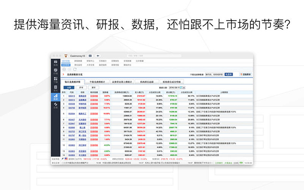Viewport: 304px width, 190px height.
Task: Click the calendar icon in the date field
Action: [181, 88]
